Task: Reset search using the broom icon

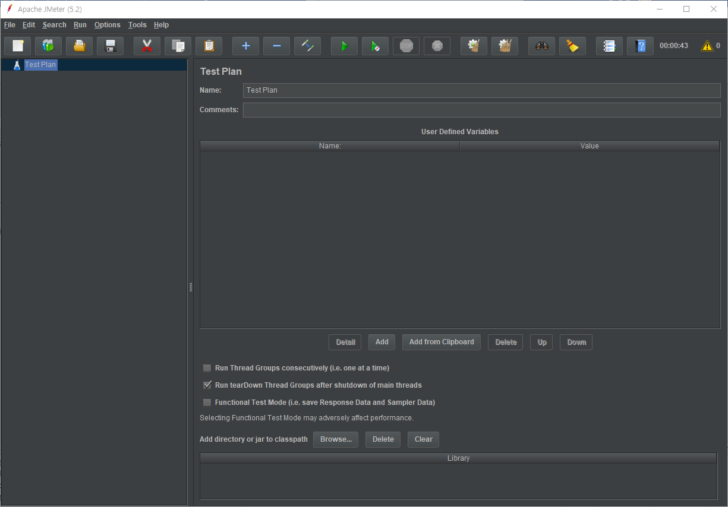Action: pos(573,46)
